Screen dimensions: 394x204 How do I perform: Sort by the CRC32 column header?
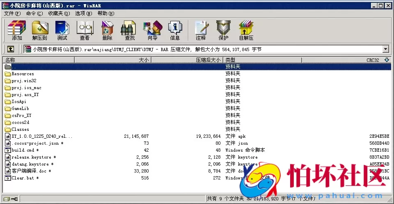pos(346,60)
